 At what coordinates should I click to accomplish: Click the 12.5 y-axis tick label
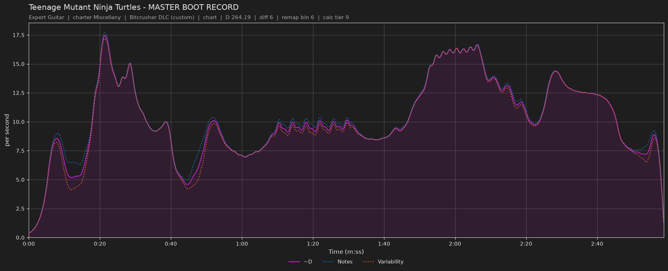(x=19, y=93)
